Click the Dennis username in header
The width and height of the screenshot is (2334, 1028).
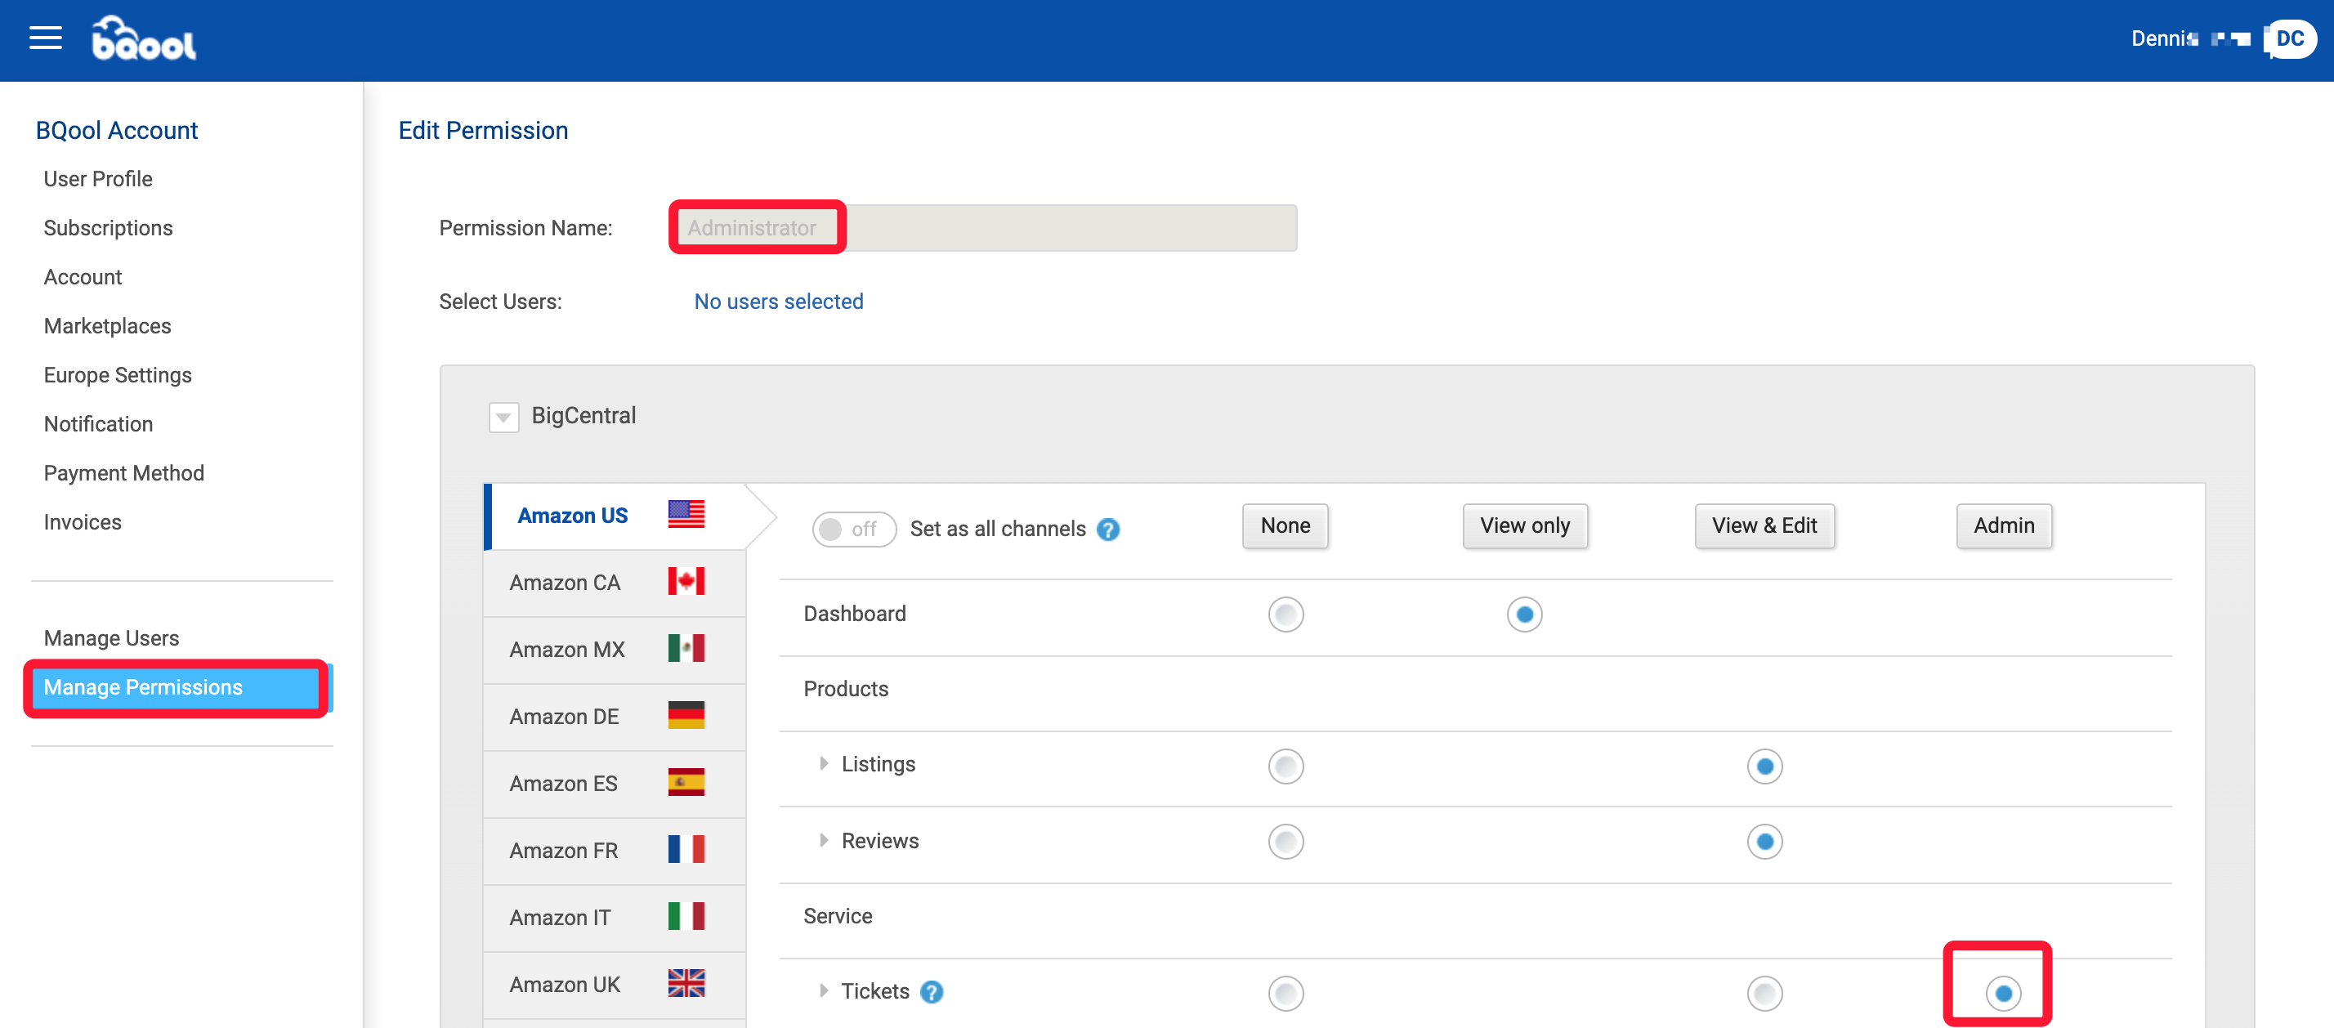2164,39
